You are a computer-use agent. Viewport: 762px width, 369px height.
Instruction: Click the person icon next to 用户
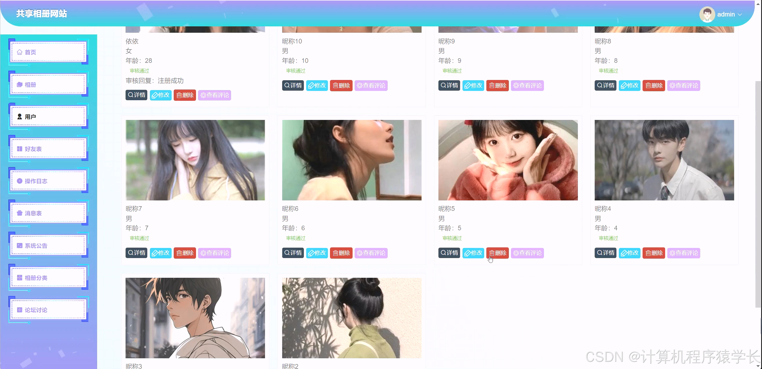[x=19, y=116]
